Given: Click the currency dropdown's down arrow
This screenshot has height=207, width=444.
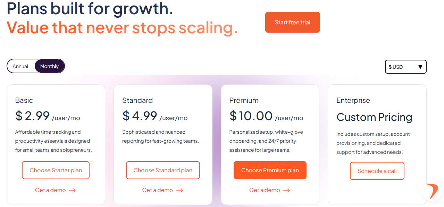Looking at the screenshot, I should click(x=420, y=67).
